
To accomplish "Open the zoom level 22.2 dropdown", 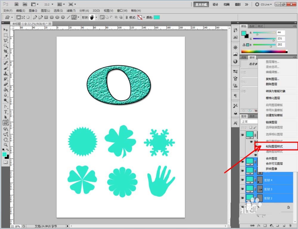I will tap(52, 4).
